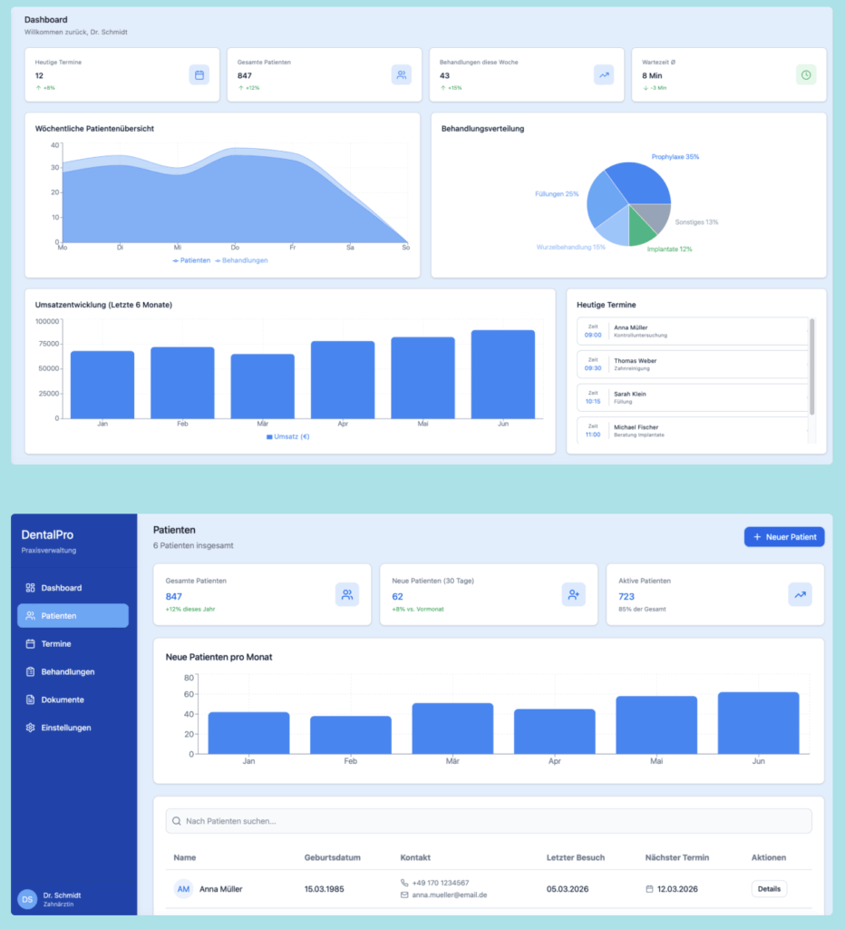This screenshot has width=845, height=929.
Task: Toggle Umsatz (€) legend entry
Action: click(x=290, y=436)
